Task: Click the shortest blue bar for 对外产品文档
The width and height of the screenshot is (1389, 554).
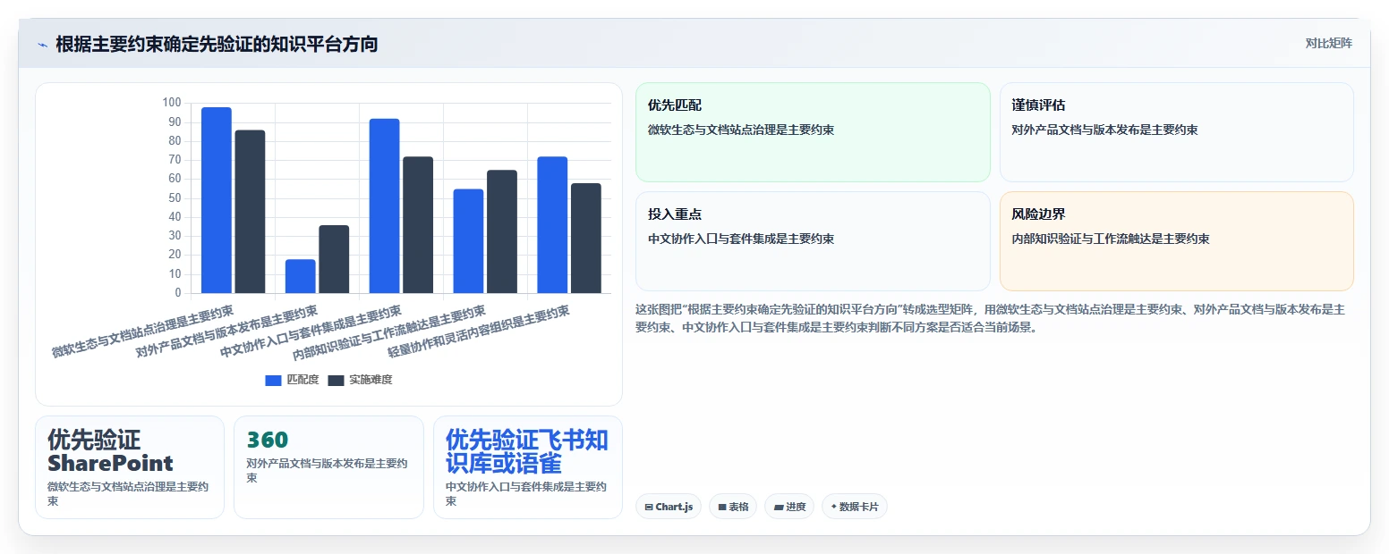Action: tap(301, 276)
